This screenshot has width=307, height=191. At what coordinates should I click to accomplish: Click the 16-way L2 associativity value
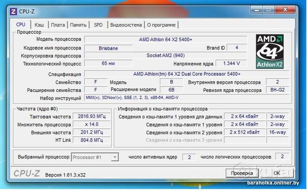277,132
